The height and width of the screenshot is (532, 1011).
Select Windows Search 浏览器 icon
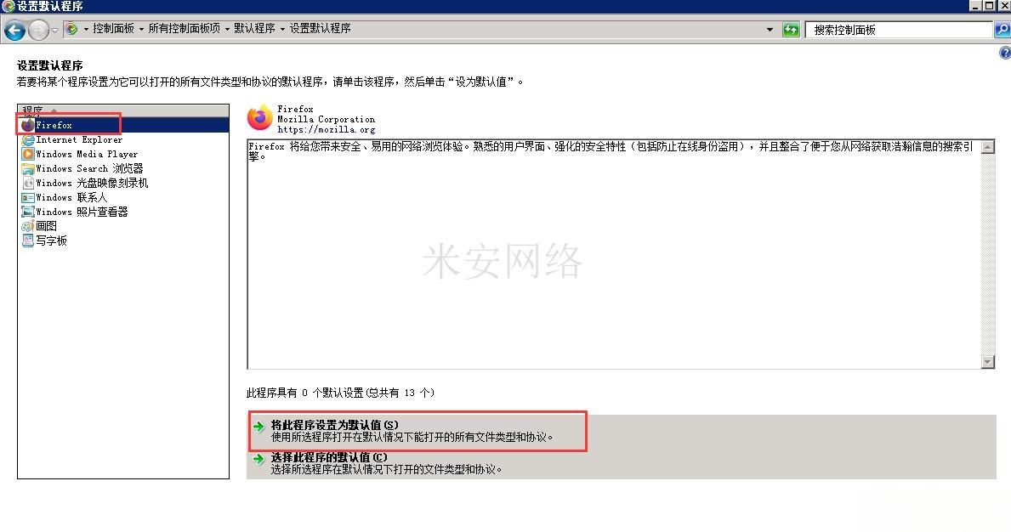28,169
